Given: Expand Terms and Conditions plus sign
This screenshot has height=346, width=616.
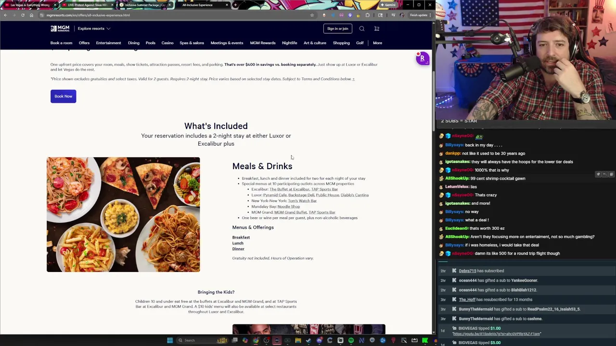Looking at the screenshot, I should (353, 79).
